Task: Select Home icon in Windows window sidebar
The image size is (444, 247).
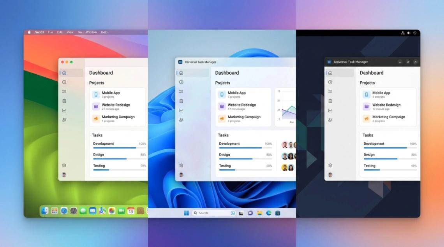Action: tap(181, 73)
